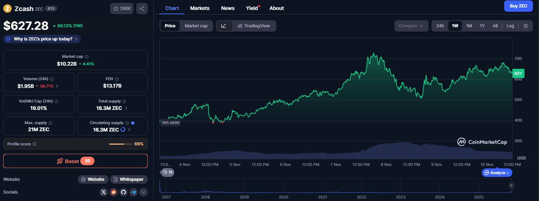This screenshot has width=539, height=201.
Task: Open the Compare dropdown
Action: (x=411, y=26)
